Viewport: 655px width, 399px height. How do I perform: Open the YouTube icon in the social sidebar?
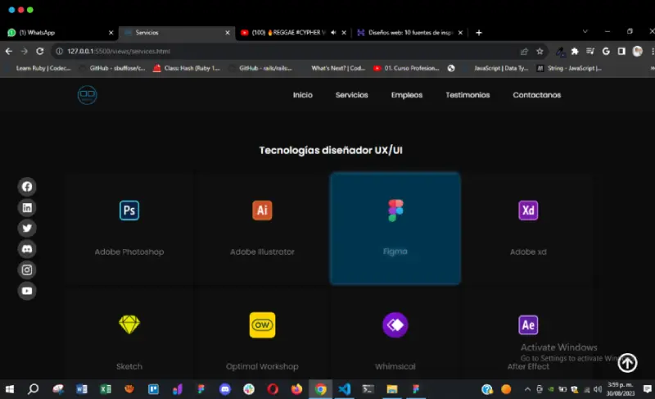click(x=27, y=291)
